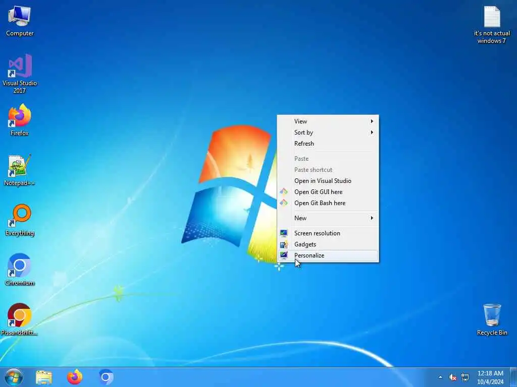Screen dimensions: 517x387
Task: Select the Notepad++ desktop shortcut
Action: (20, 170)
